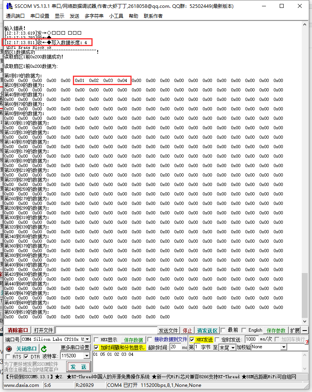The height and width of the screenshot is (392, 312).
Task: Toggle the HEX显示 checkbox
Action: [96, 340]
